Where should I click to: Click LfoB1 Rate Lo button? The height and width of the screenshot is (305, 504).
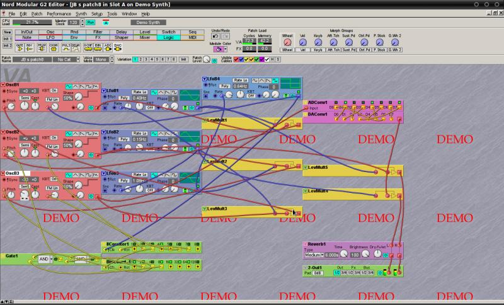pyautogui.click(x=140, y=92)
